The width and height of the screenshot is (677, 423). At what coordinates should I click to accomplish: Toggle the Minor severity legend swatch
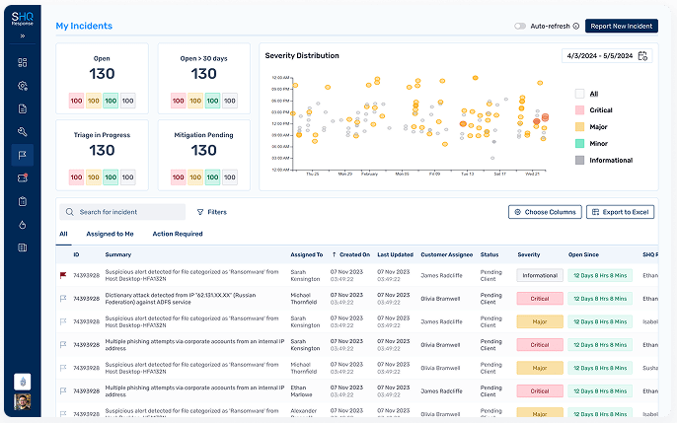(580, 143)
